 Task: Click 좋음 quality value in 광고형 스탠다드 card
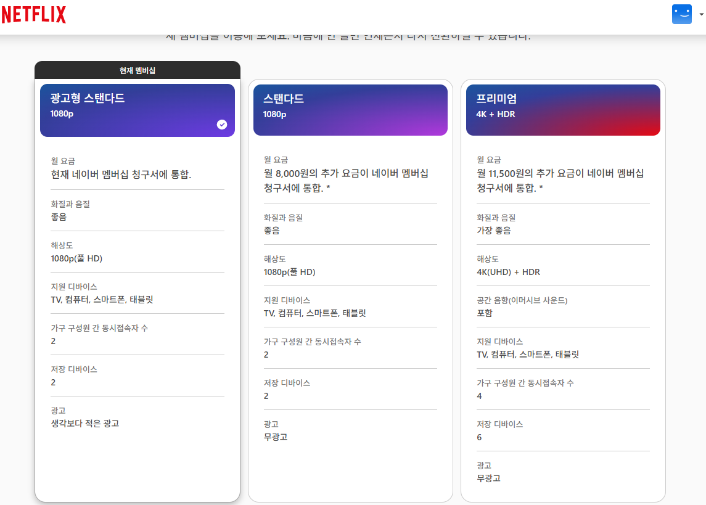click(x=59, y=217)
